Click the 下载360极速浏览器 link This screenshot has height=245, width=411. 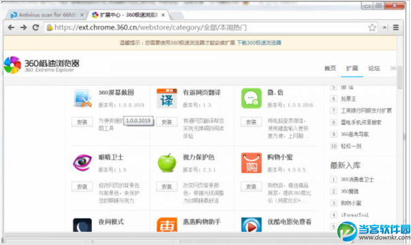tap(259, 43)
